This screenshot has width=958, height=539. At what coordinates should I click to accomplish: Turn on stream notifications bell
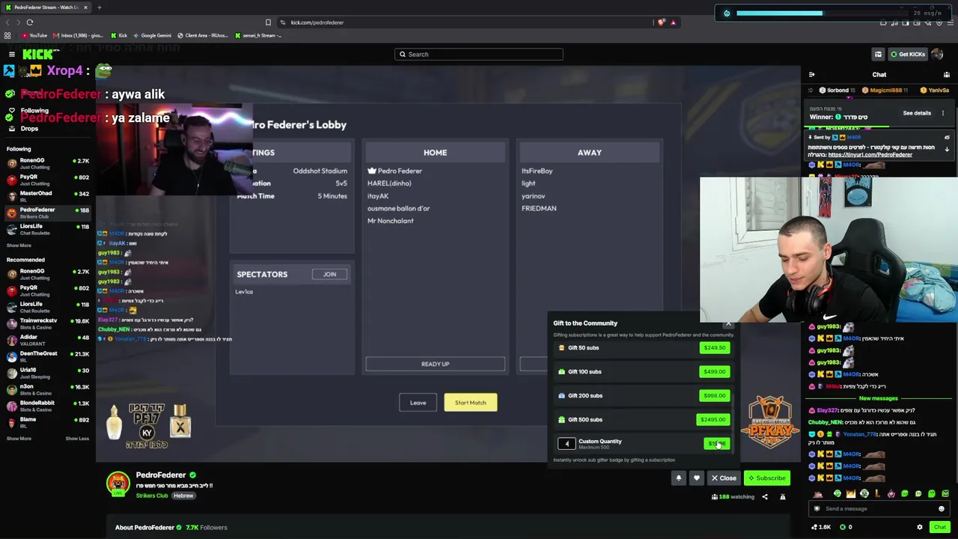click(x=679, y=478)
